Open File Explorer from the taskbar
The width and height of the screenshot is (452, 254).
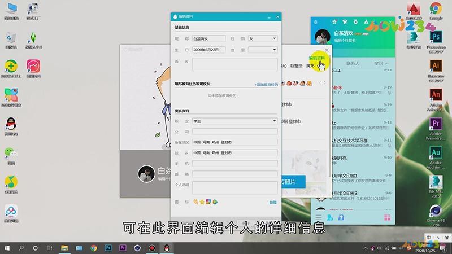64,248
